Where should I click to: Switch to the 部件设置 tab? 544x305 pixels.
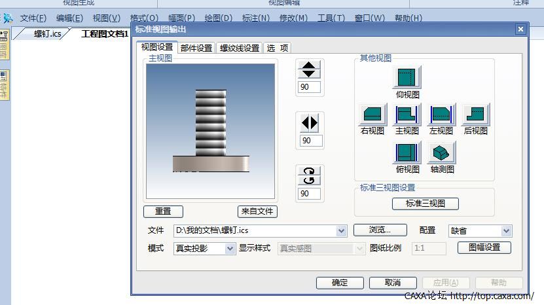pos(196,48)
